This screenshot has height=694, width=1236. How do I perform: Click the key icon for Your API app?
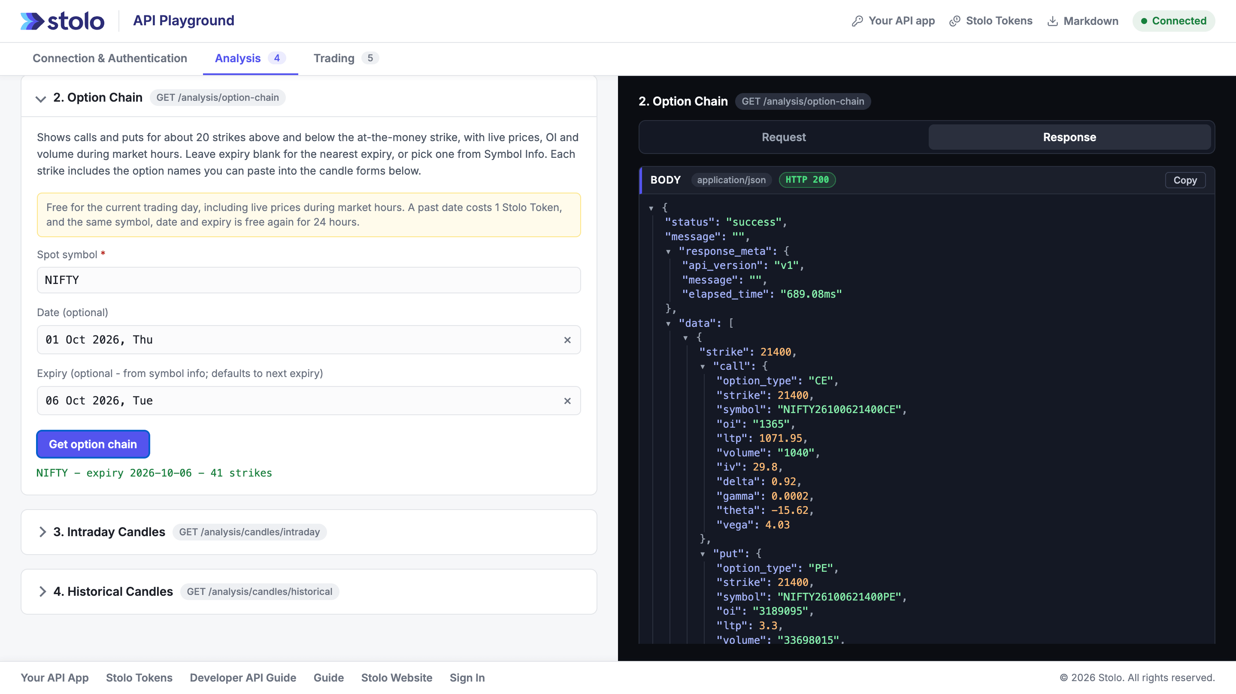[857, 21]
